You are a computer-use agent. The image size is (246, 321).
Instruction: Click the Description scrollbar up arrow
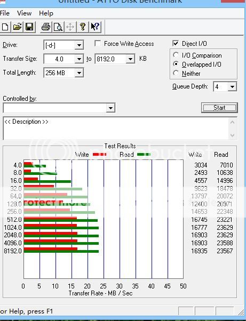pos(232,123)
